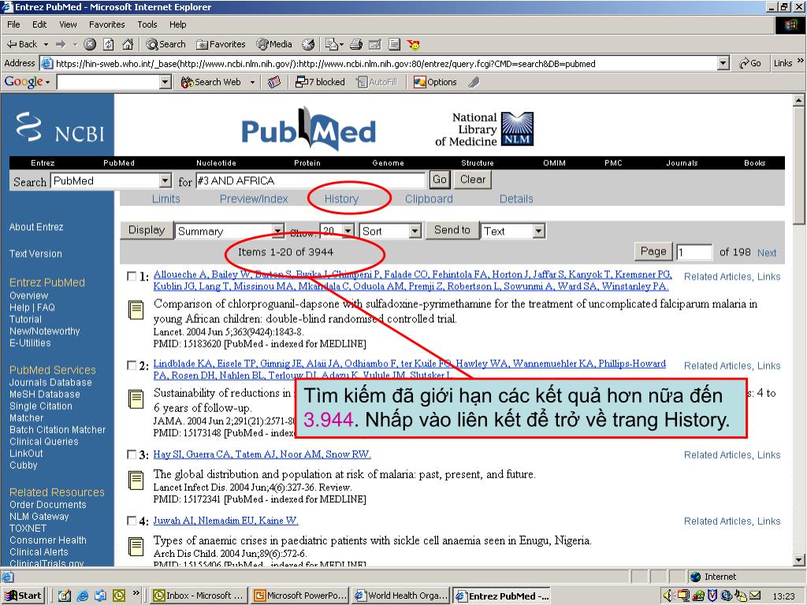Open the Show 20 items dropdown

pyautogui.click(x=348, y=231)
